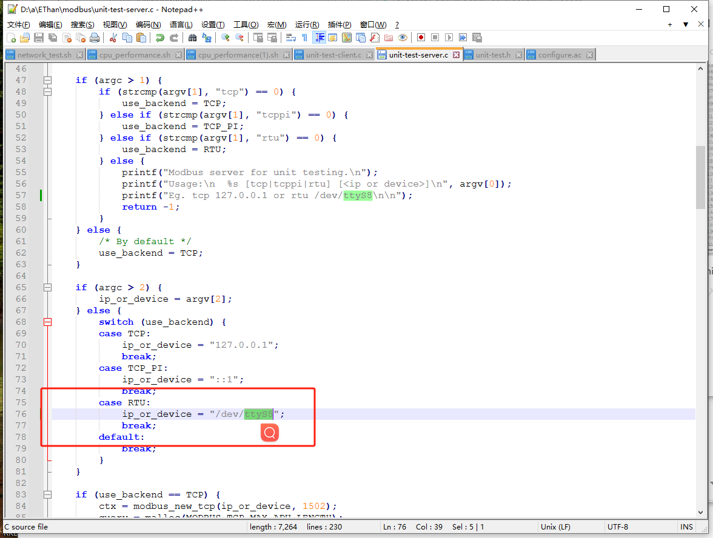Open the 搜索(S) menu

tap(82, 25)
